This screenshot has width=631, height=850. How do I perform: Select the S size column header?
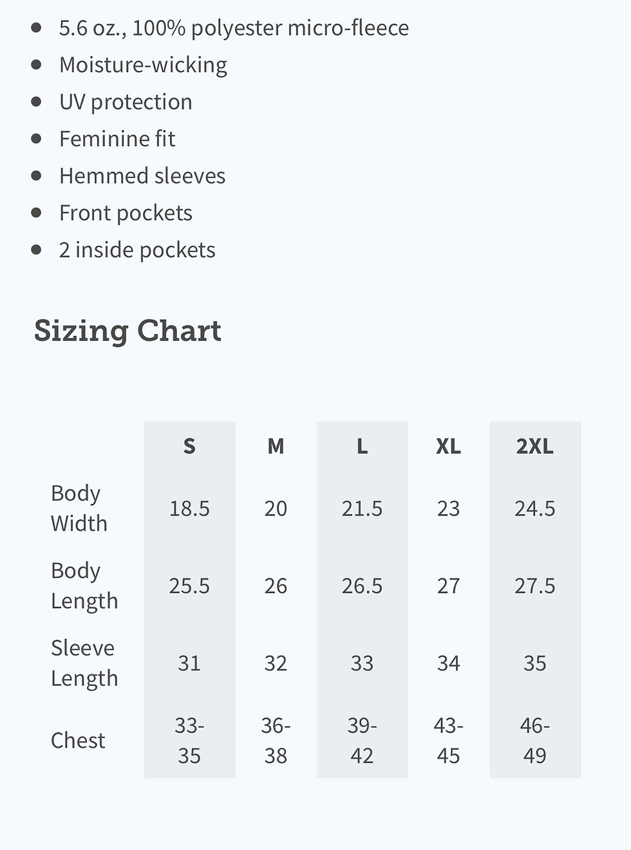[189, 446]
